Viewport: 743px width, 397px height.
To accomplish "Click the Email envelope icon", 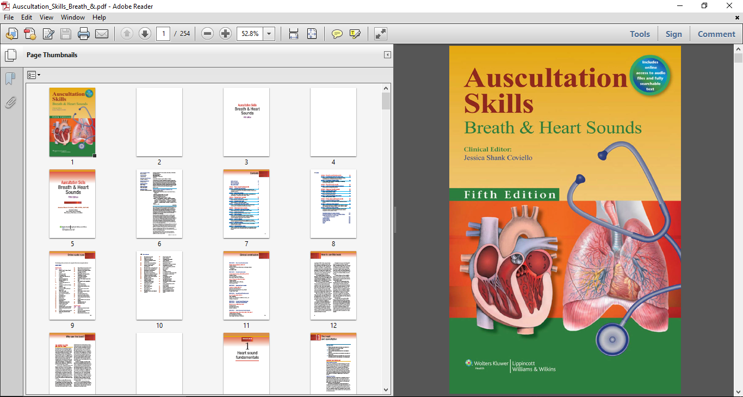I will [x=102, y=34].
